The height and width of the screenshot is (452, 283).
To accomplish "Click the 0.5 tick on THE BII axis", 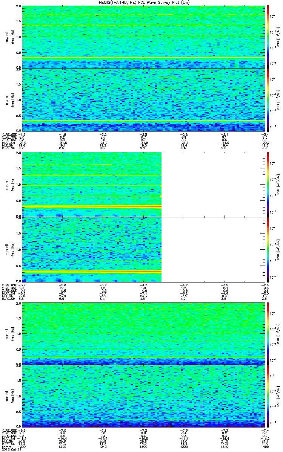I will pos(18,412).
